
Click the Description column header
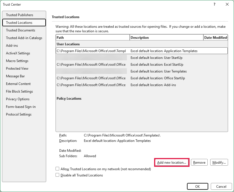click(167, 38)
